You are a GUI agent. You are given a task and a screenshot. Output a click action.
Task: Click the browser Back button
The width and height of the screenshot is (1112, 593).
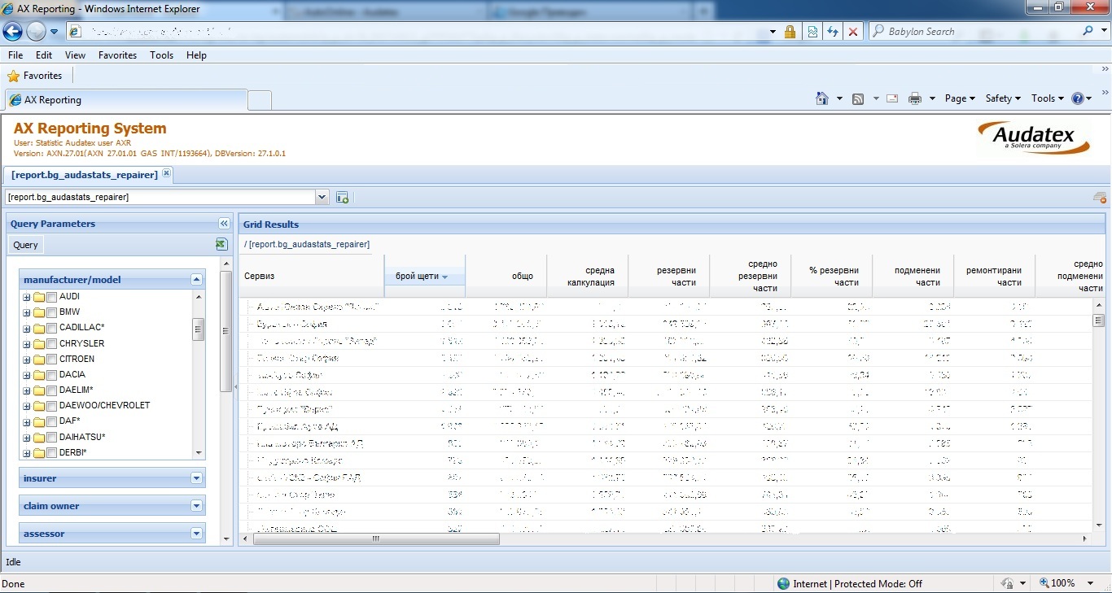tap(12, 32)
